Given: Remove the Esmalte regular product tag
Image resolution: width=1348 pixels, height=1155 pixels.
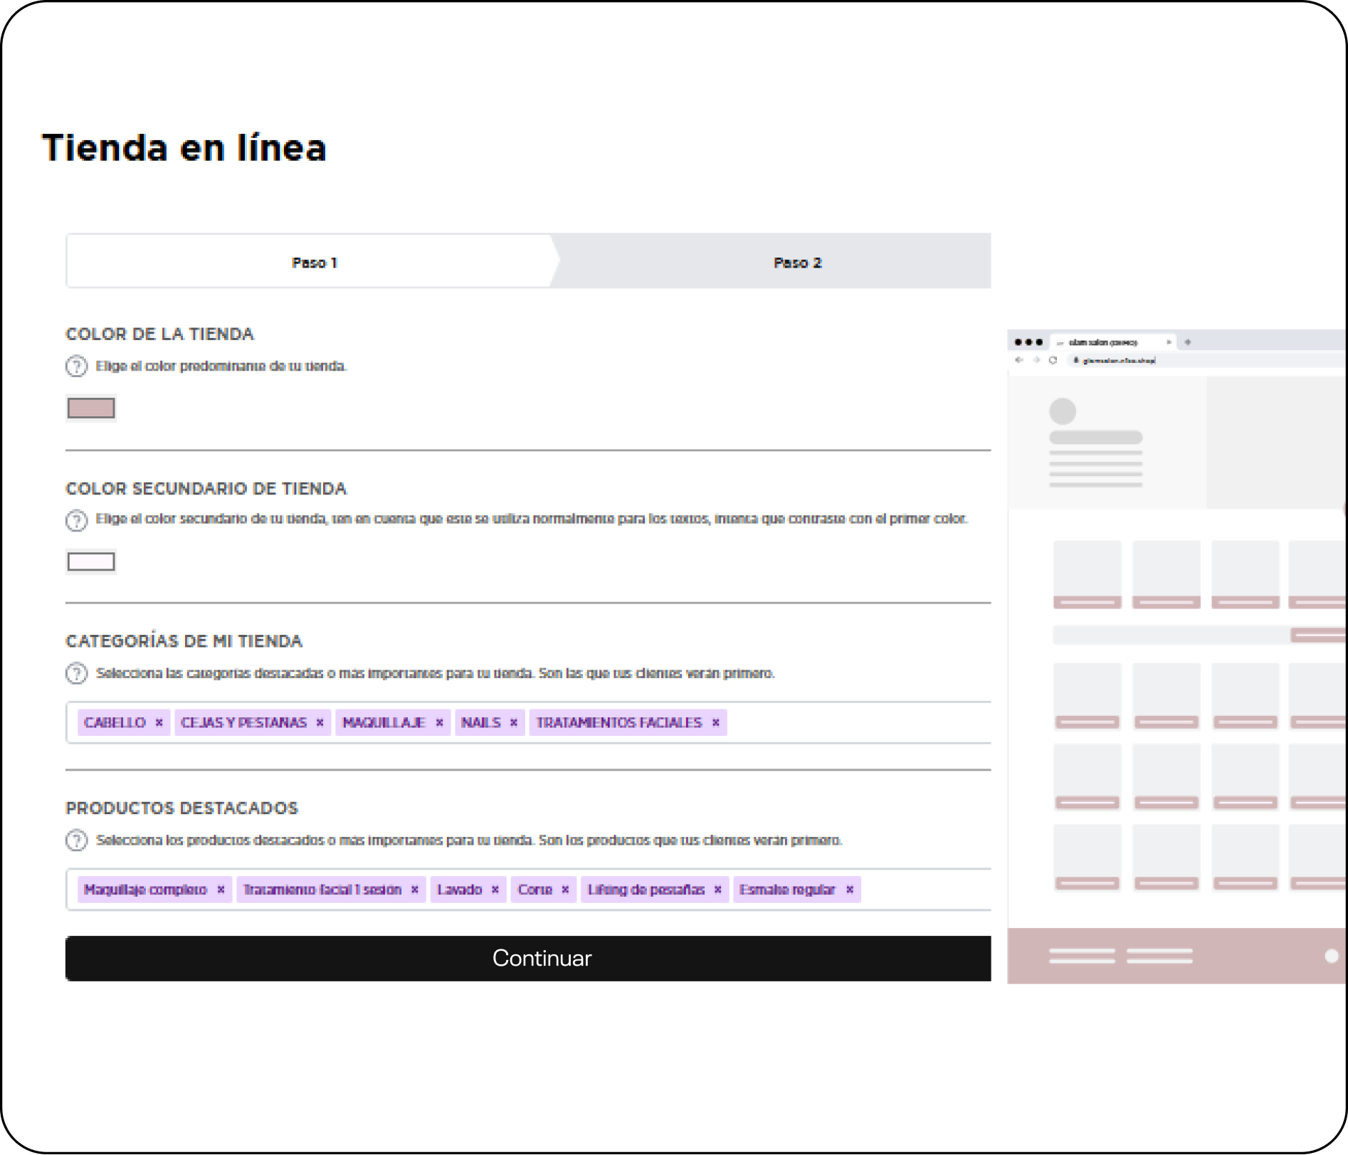Looking at the screenshot, I should [x=850, y=890].
